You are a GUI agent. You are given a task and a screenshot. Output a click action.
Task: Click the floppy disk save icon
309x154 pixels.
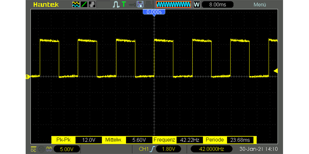tap(140, 4)
